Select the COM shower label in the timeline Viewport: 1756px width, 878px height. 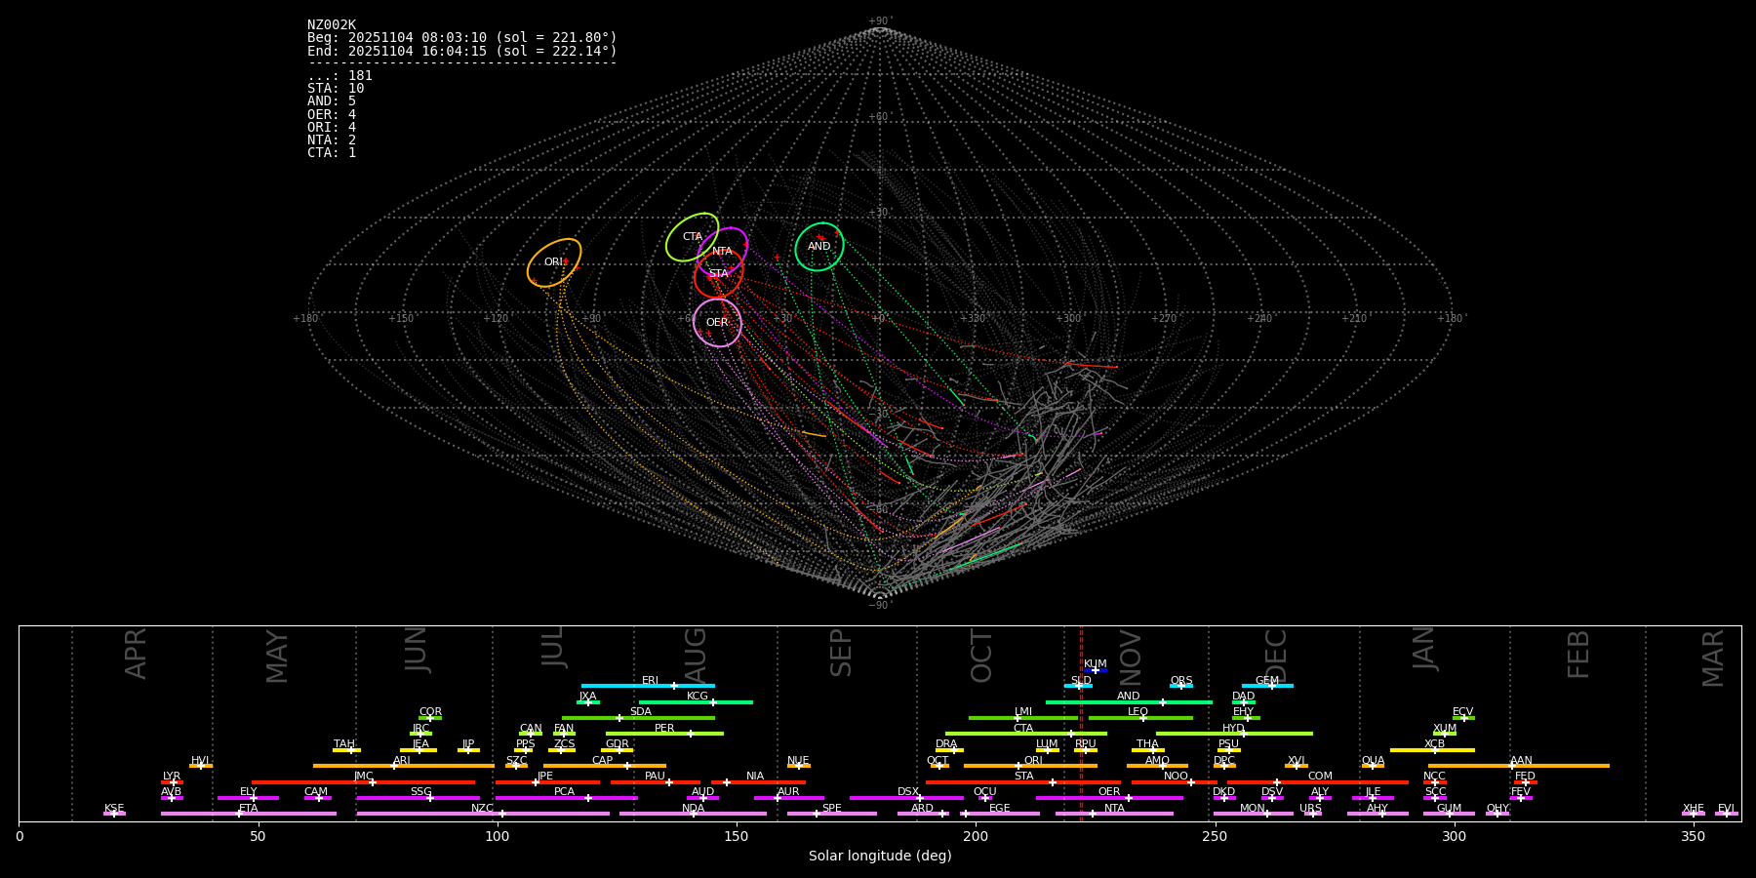tap(1321, 777)
